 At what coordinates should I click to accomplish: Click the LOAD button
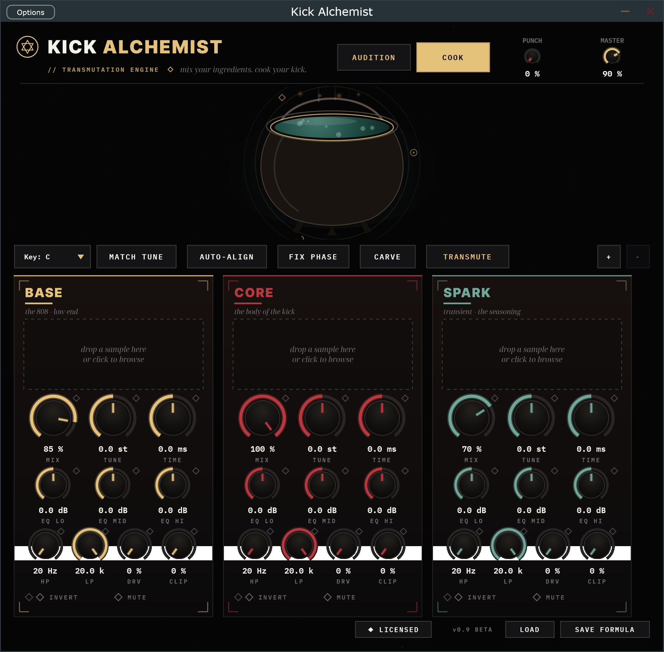point(530,629)
